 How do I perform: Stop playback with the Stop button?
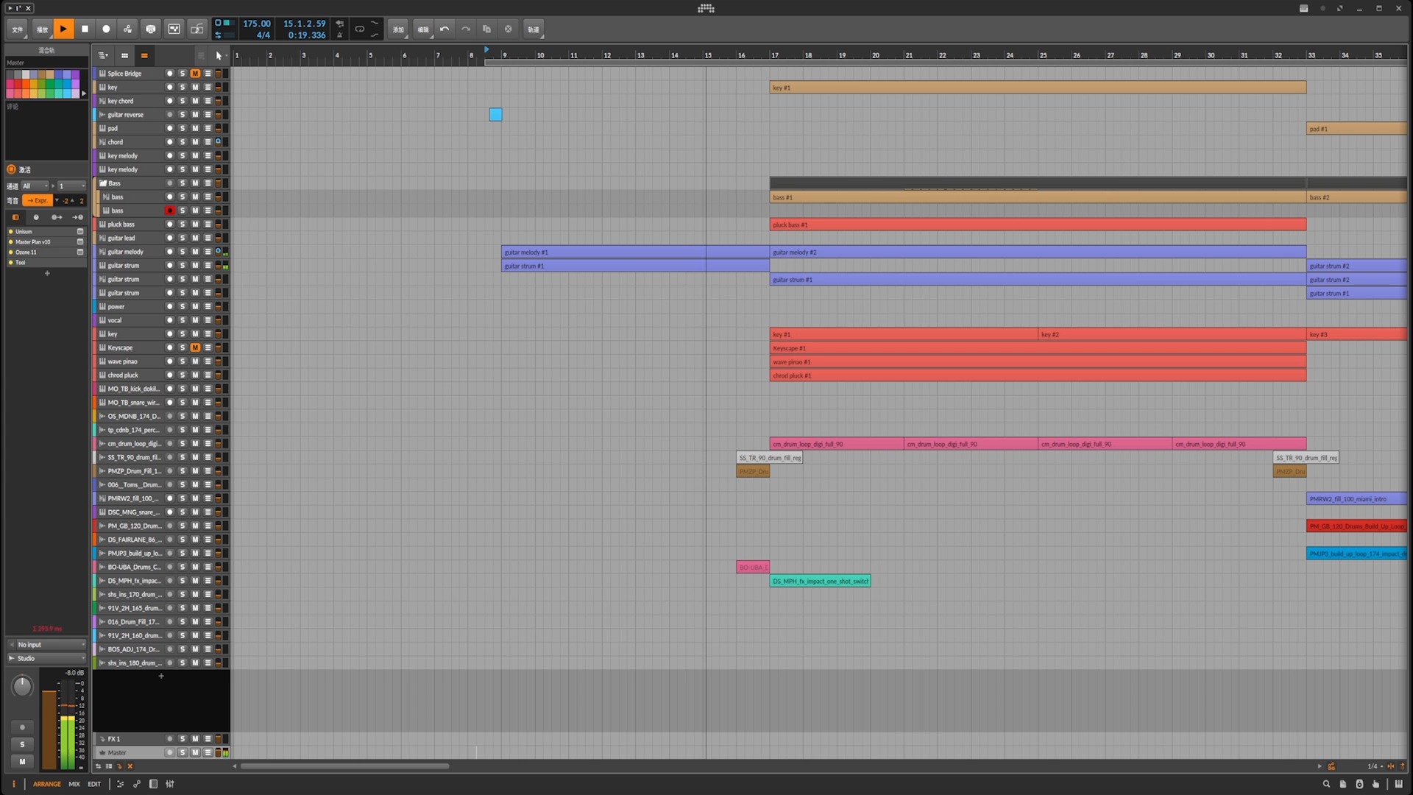pyautogui.click(x=85, y=29)
